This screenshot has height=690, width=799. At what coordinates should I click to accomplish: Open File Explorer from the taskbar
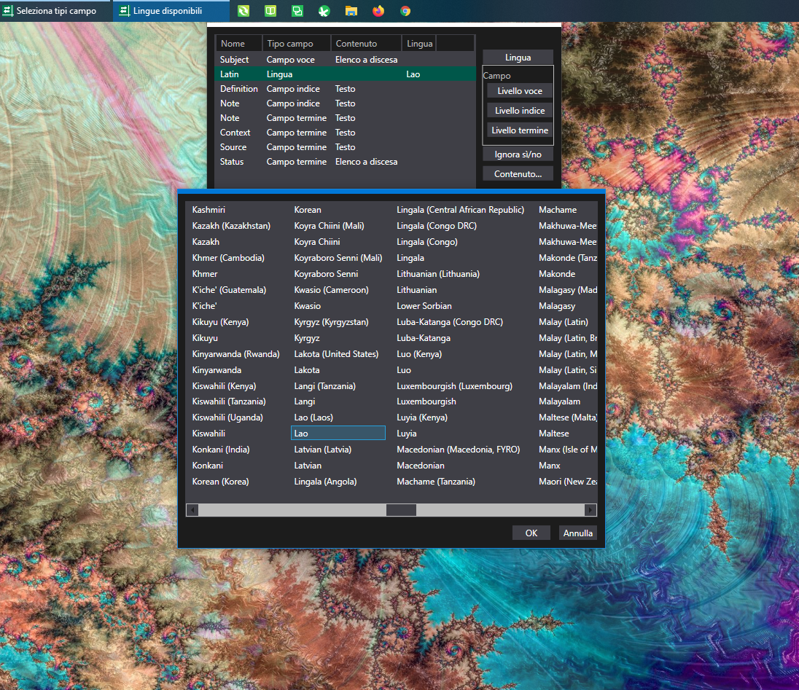(x=351, y=11)
